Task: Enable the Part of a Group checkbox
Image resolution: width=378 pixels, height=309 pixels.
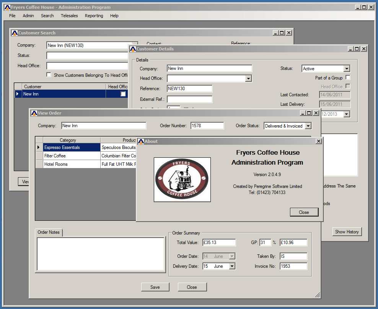Action: tap(348, 78)
